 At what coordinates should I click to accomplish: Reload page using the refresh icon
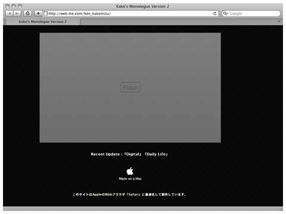point(215,14)
